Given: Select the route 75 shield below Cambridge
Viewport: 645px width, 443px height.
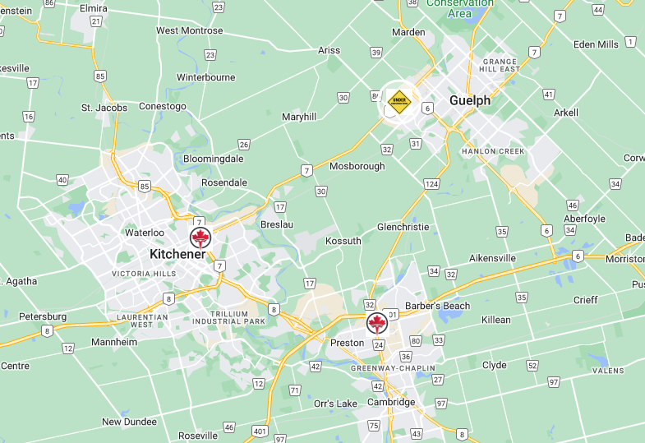Looking at the screenshot, I should tap(374, 425).
